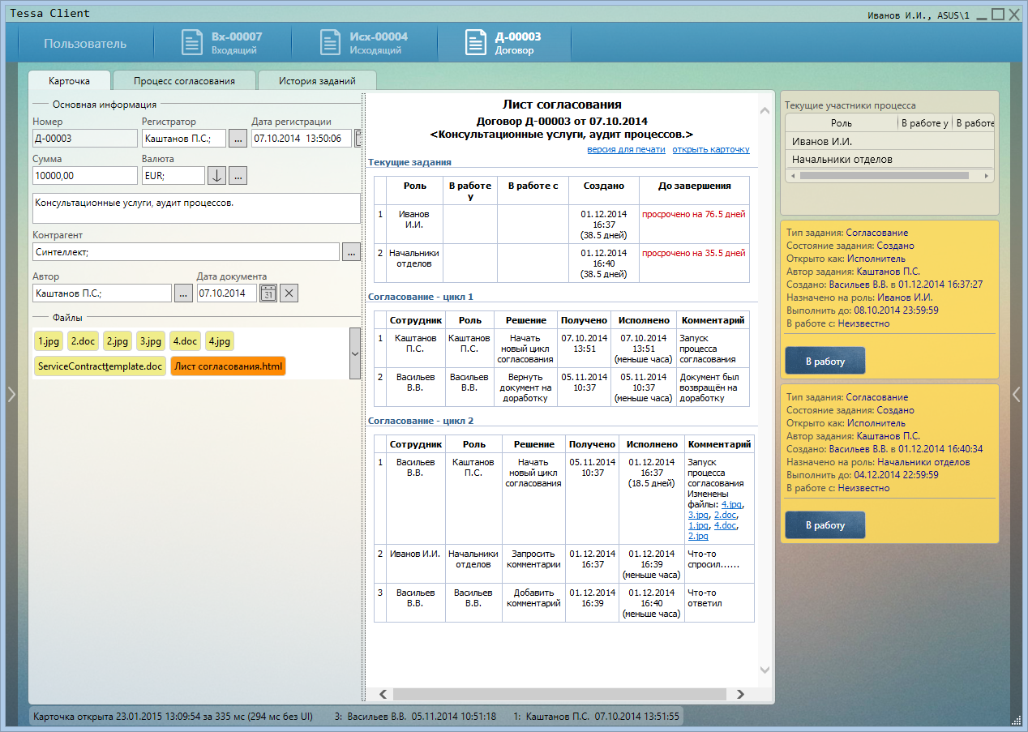1028x732 pixels.
Task: Open the Контрагент ellipsis picker
Action: 351,252
